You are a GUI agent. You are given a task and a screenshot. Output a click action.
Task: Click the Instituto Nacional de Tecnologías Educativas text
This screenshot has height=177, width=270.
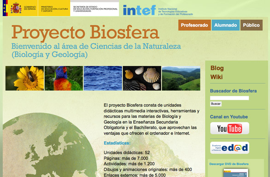tap(176, 11)
